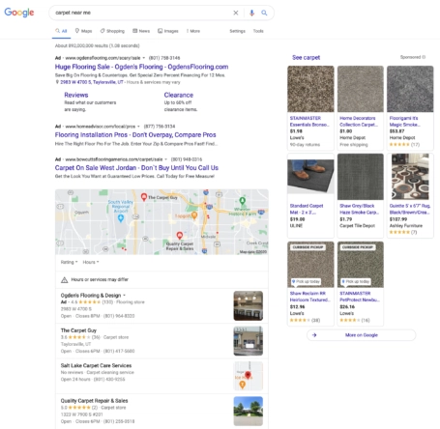Click the magnifying glass search button

tap(264, 13)
